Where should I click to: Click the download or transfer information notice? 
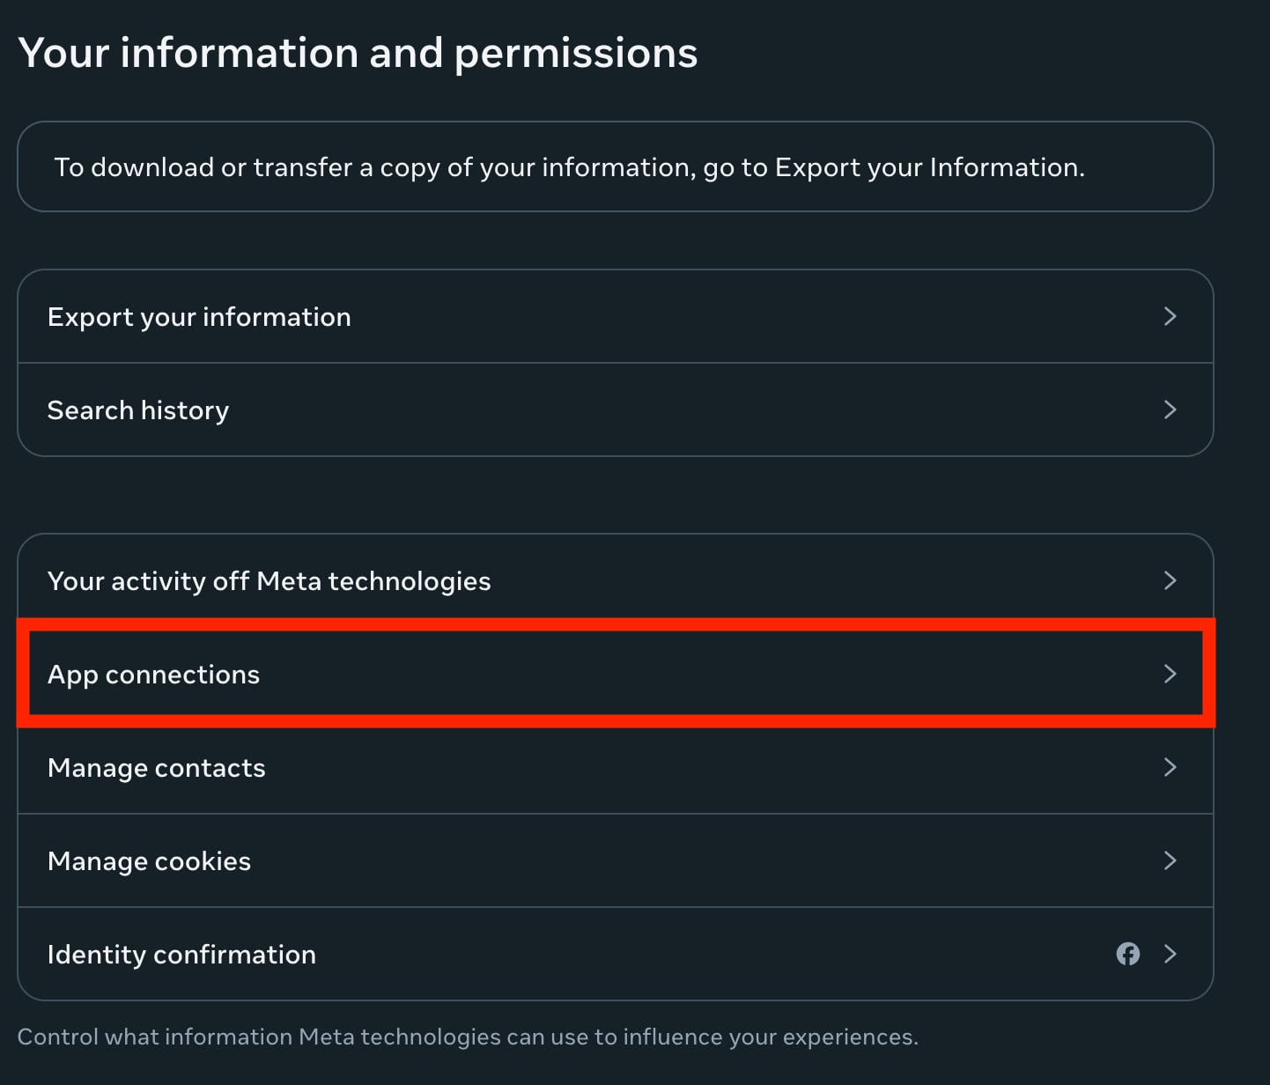click(x=616, y=166)
